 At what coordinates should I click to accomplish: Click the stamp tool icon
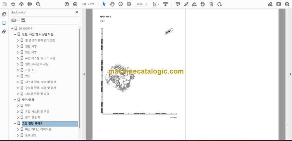point(203,4)
